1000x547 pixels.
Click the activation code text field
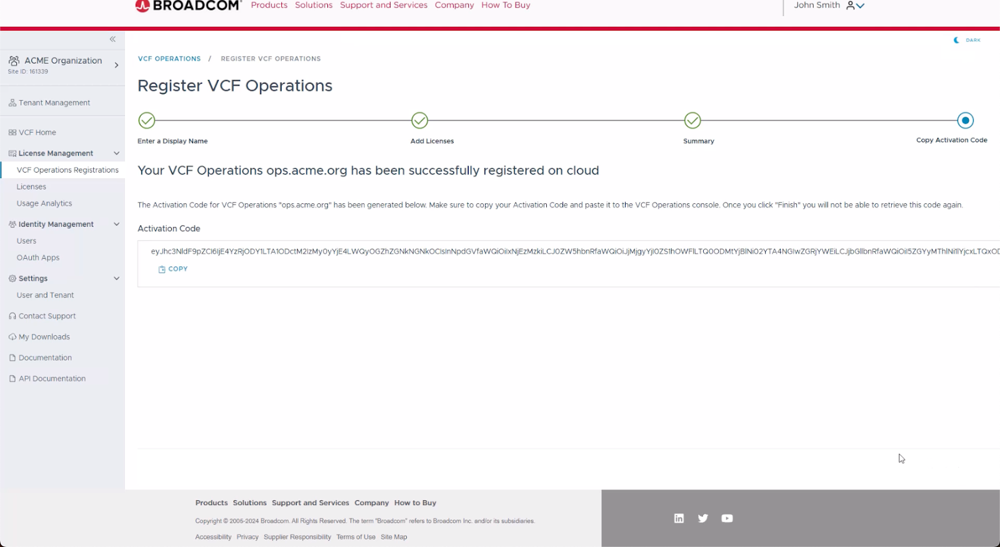click(575, 251)
